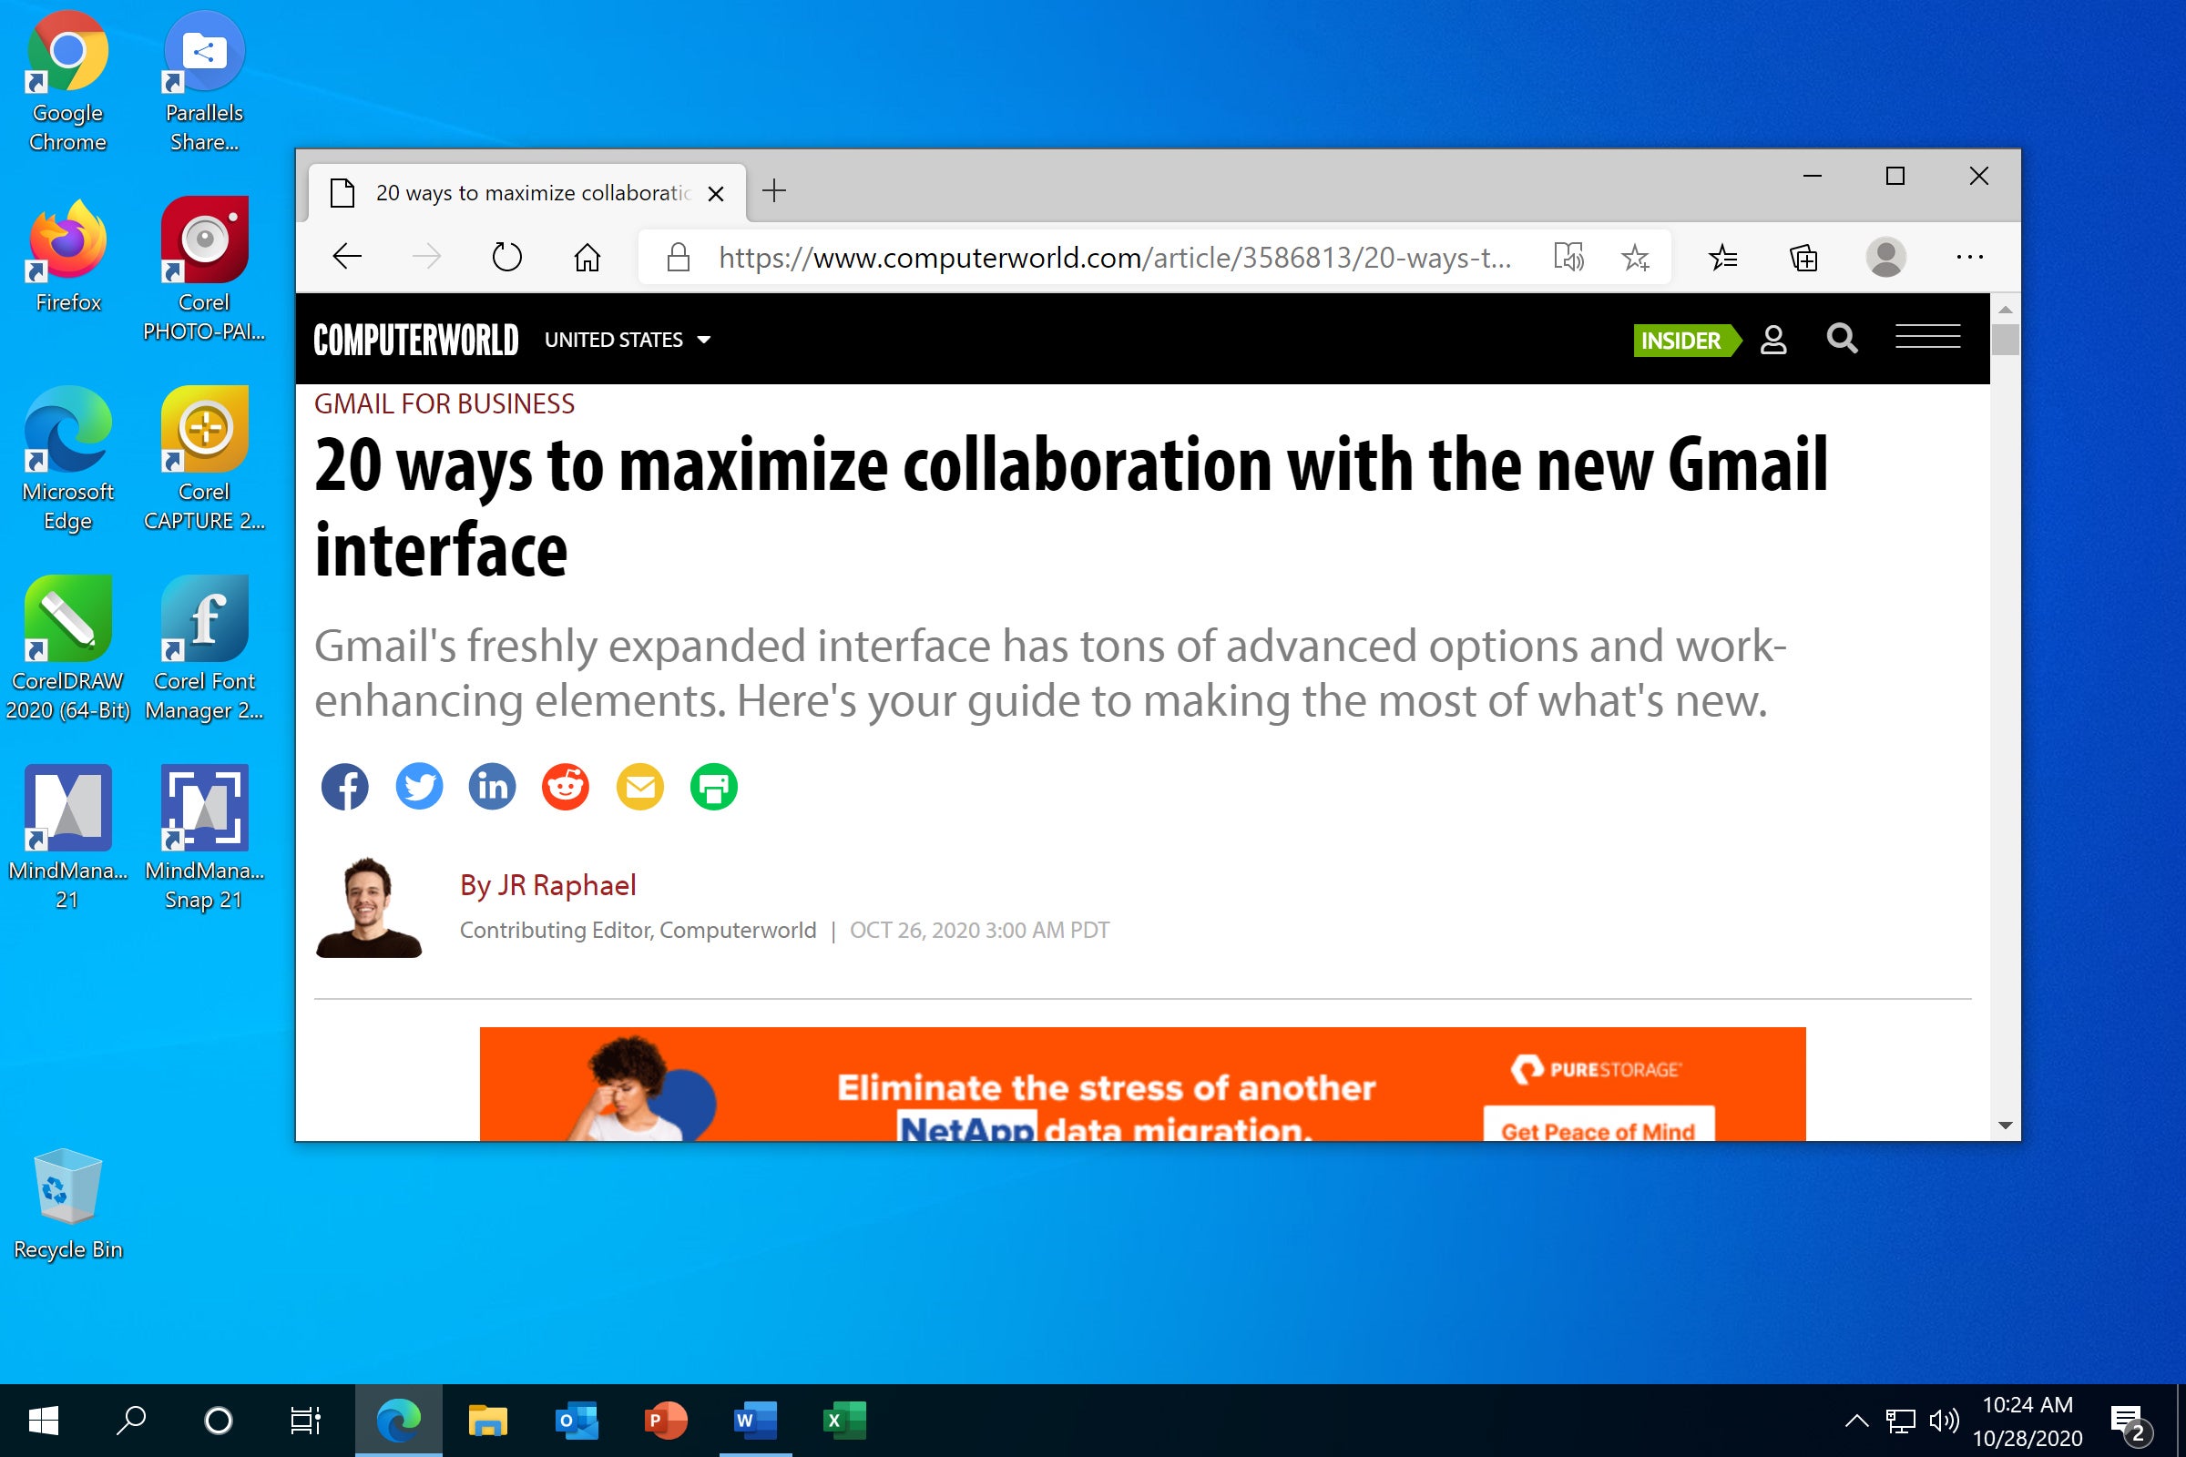2186x1457 pixels.
Task: Click the green INSIDER badge
Action: (1686, 340)
